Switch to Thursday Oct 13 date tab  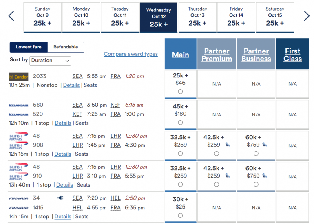tap(197, 18)
